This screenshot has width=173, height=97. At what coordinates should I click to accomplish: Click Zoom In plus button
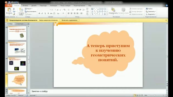click(163, 95)
